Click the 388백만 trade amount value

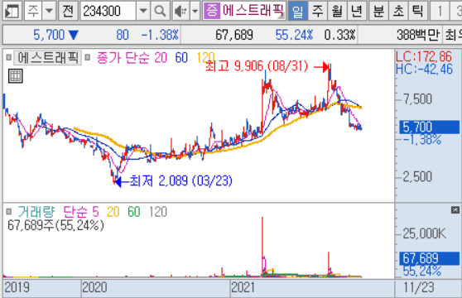pyautogui.click(x=418, y=35)
